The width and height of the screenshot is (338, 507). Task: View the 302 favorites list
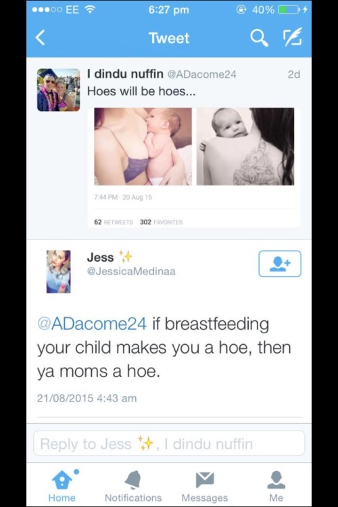161,222
